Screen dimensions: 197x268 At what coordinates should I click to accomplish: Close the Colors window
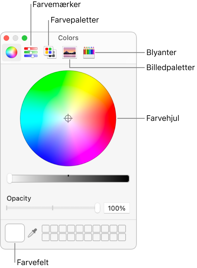click(x=7, y=38)
